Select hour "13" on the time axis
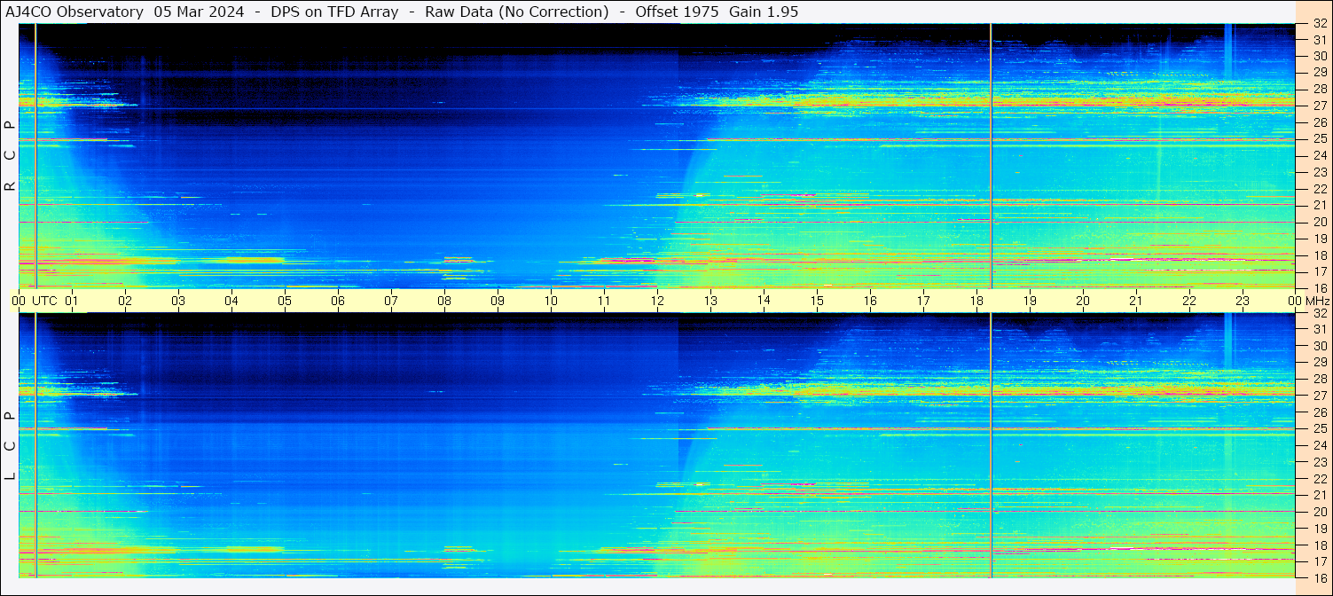The height and width of the screenshot is (596, 1333). point(710,301)
